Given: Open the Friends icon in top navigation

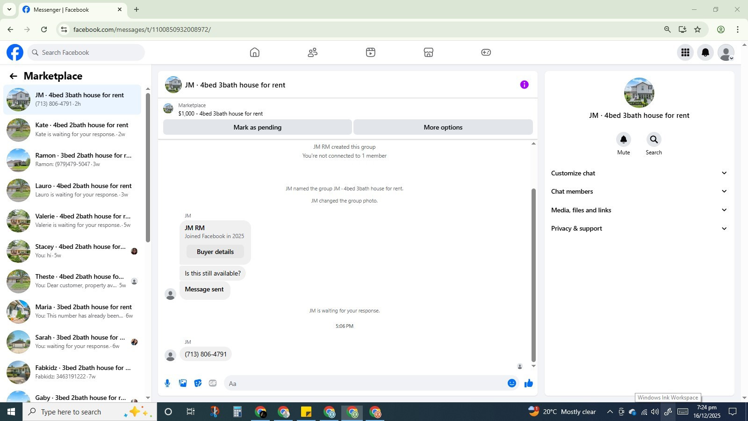Looking at the screenshot, I should [313, 52].
